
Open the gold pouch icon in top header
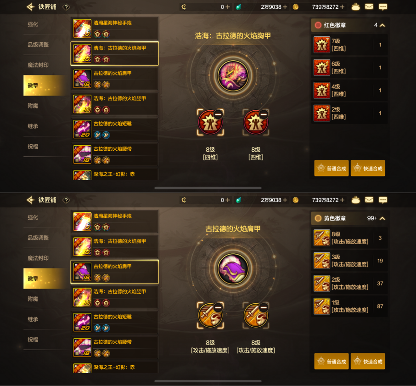[355, 7]
